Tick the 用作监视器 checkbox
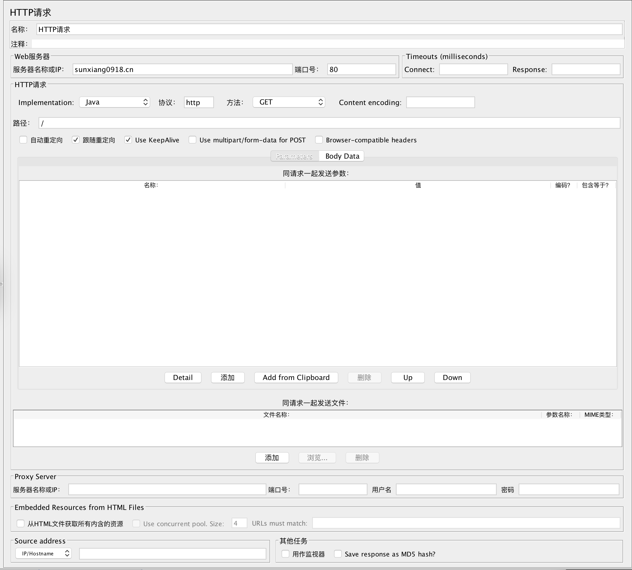The width and height of the screenshot is (632, 570). point(285,554)
